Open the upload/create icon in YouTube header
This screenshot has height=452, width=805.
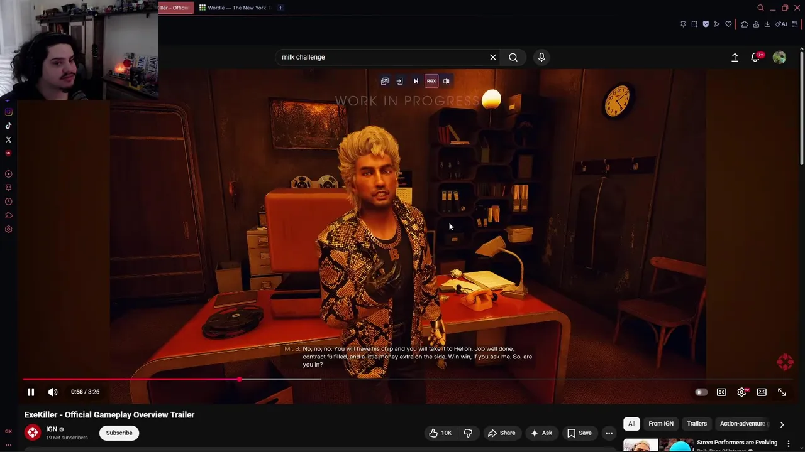tap(735, 57)
